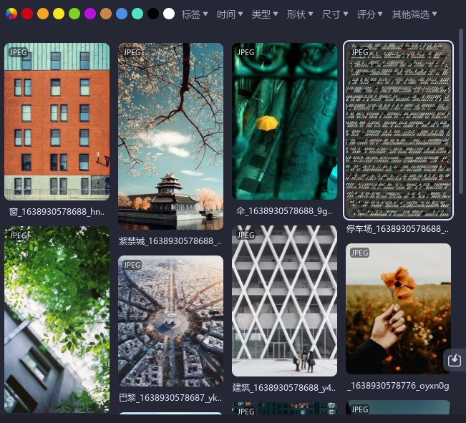Select the Forbidden City blossom thumbnail

(170, 136)
